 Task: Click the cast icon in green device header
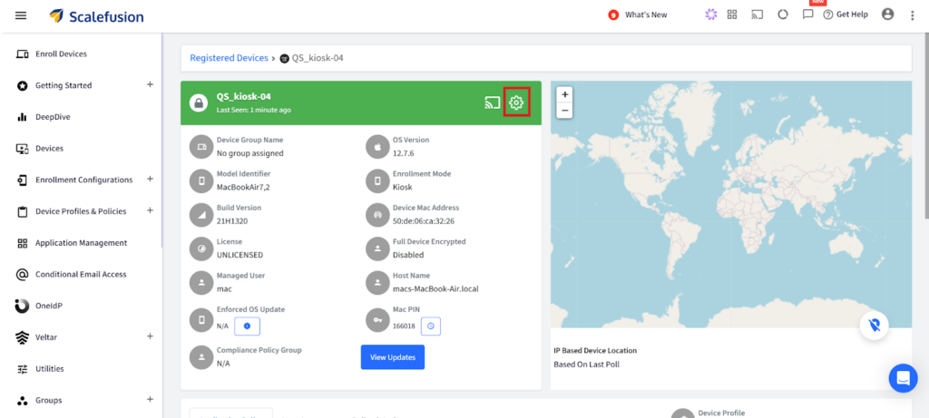492,102
